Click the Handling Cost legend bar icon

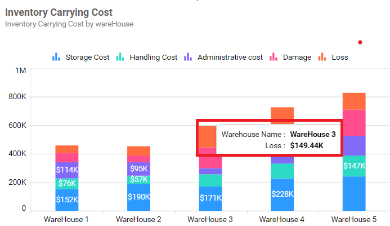(x=120, y=57)
